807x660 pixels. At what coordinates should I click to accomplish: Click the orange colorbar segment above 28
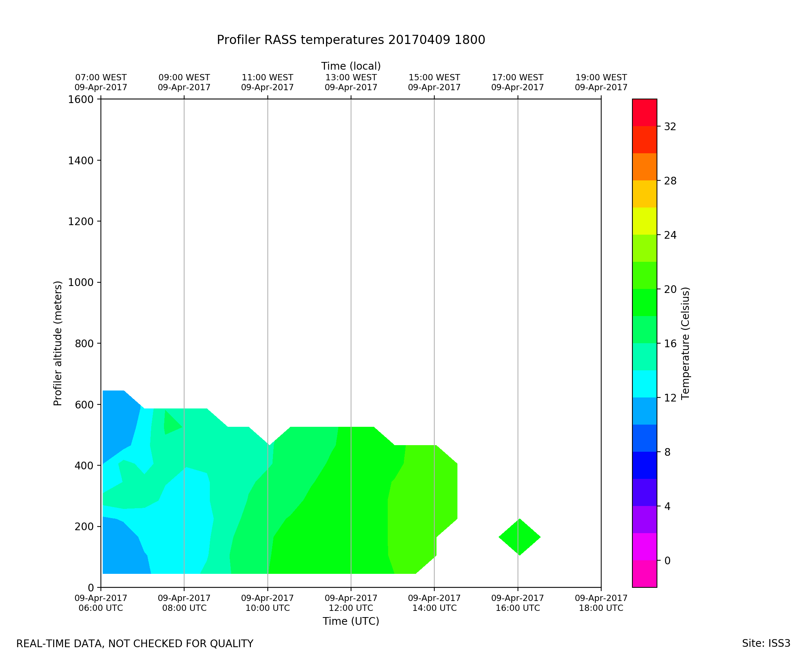(x=644, y=167)
